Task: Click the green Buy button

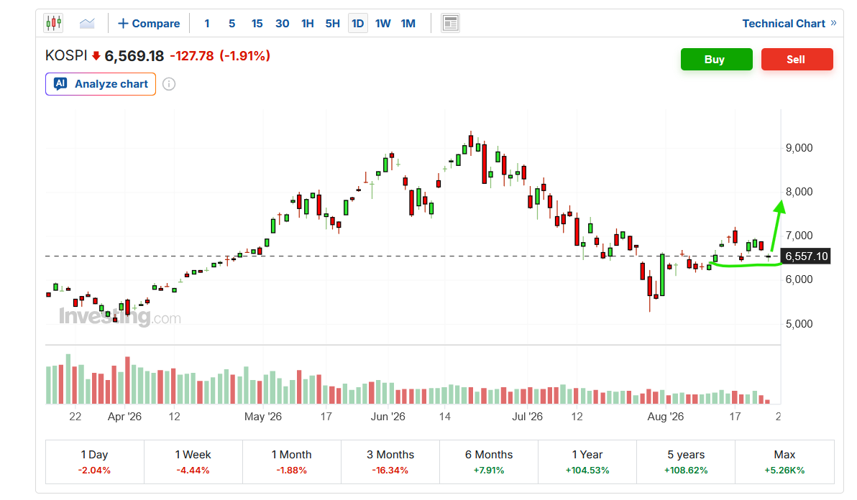Action: (x=717, y=60)
